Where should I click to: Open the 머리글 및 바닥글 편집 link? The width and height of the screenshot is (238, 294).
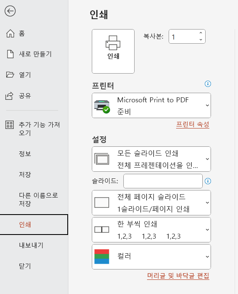pyautogui.click(x=178, y=276)
